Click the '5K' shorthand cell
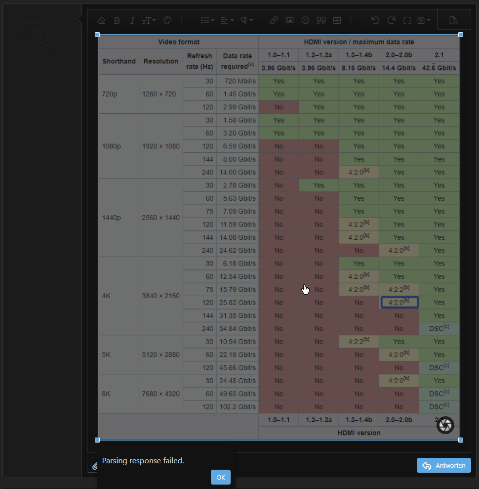This screenshot has height=489, width=479. [119, 355]
